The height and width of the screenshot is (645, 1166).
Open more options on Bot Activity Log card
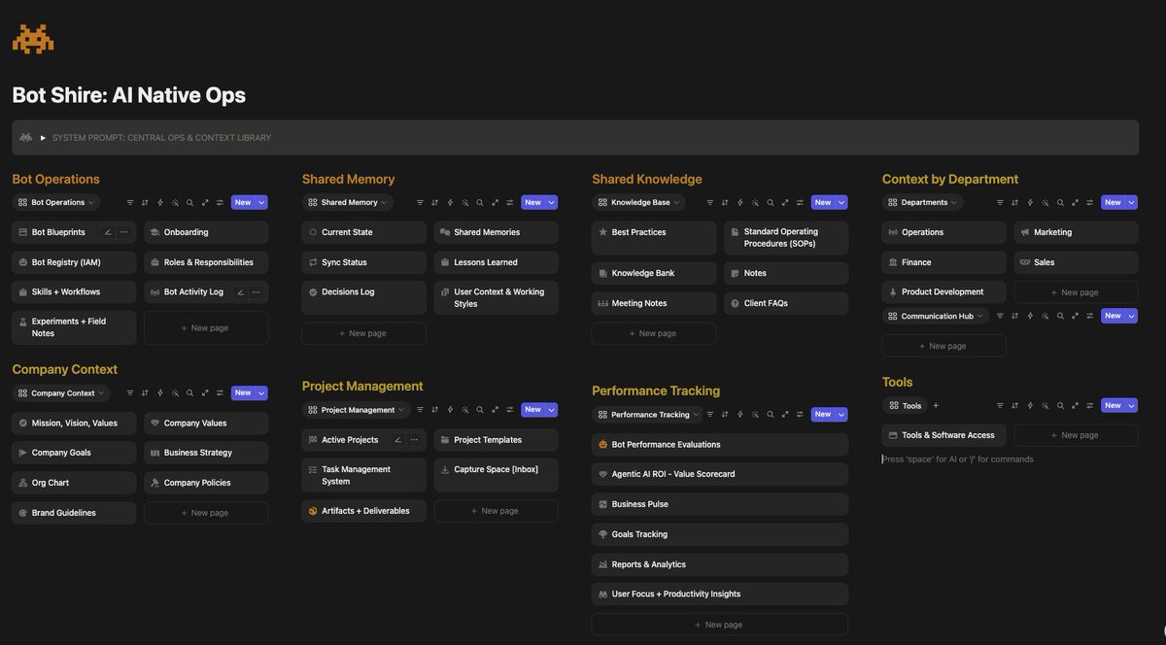coord(256,292)
